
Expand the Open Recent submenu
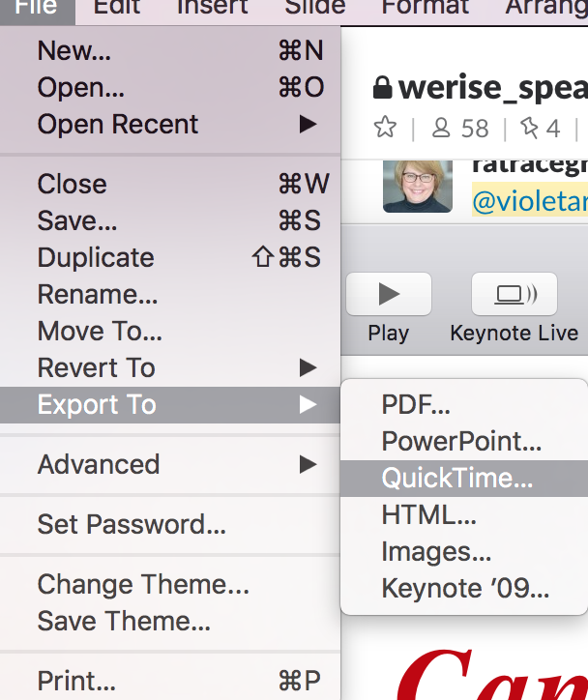(x=170, y=124)
